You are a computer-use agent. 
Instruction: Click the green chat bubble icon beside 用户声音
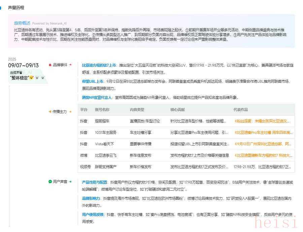pos(50,182)
